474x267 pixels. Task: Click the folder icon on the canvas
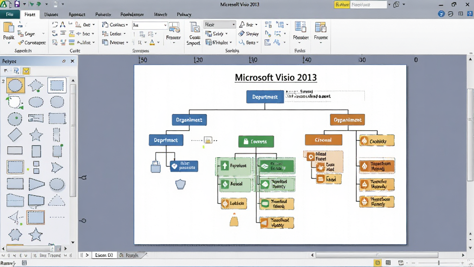(208, 140)
